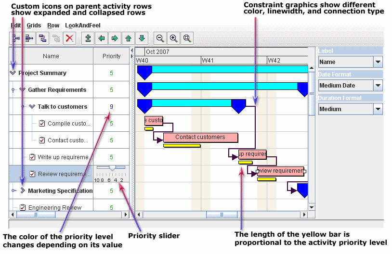Click the Priority column header
Image resolution: width=392 pixels, height=254 pixels.
click(112, 56)
